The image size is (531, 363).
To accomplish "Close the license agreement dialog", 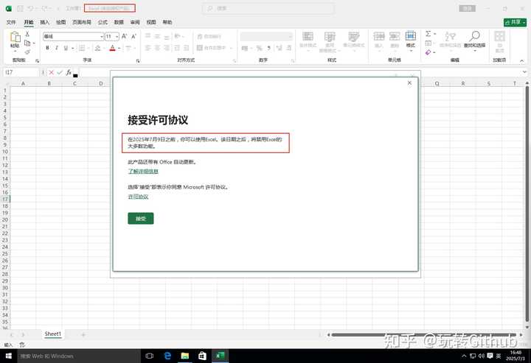I will pos(409,82).
